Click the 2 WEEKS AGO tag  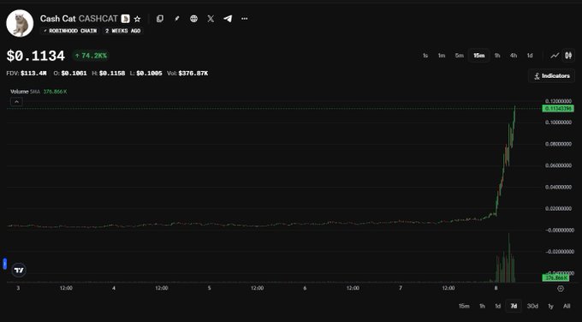pos(123,31)
